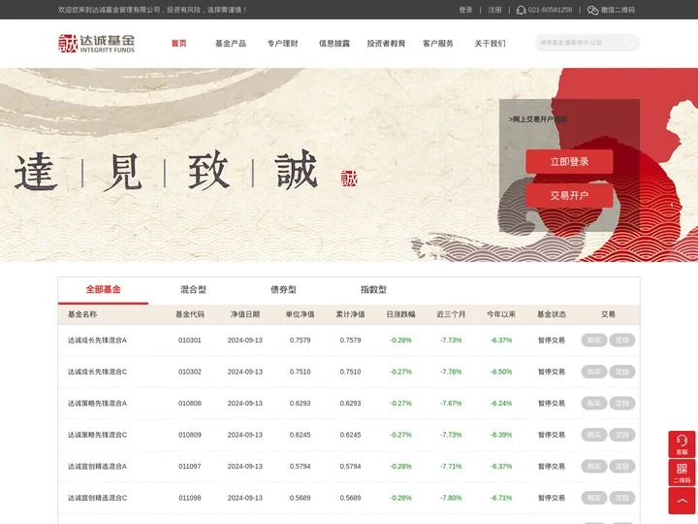The image size is (698, 524).
Task: Click the phone headset icon in top bar
Action: [x=521, y=10]
